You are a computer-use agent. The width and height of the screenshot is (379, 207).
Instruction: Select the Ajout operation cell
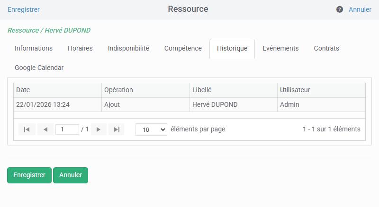[x=145, y=104]
